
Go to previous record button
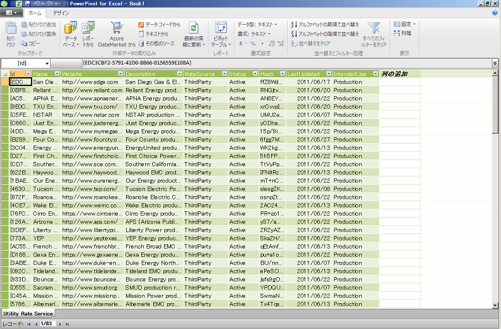[36, 324]
